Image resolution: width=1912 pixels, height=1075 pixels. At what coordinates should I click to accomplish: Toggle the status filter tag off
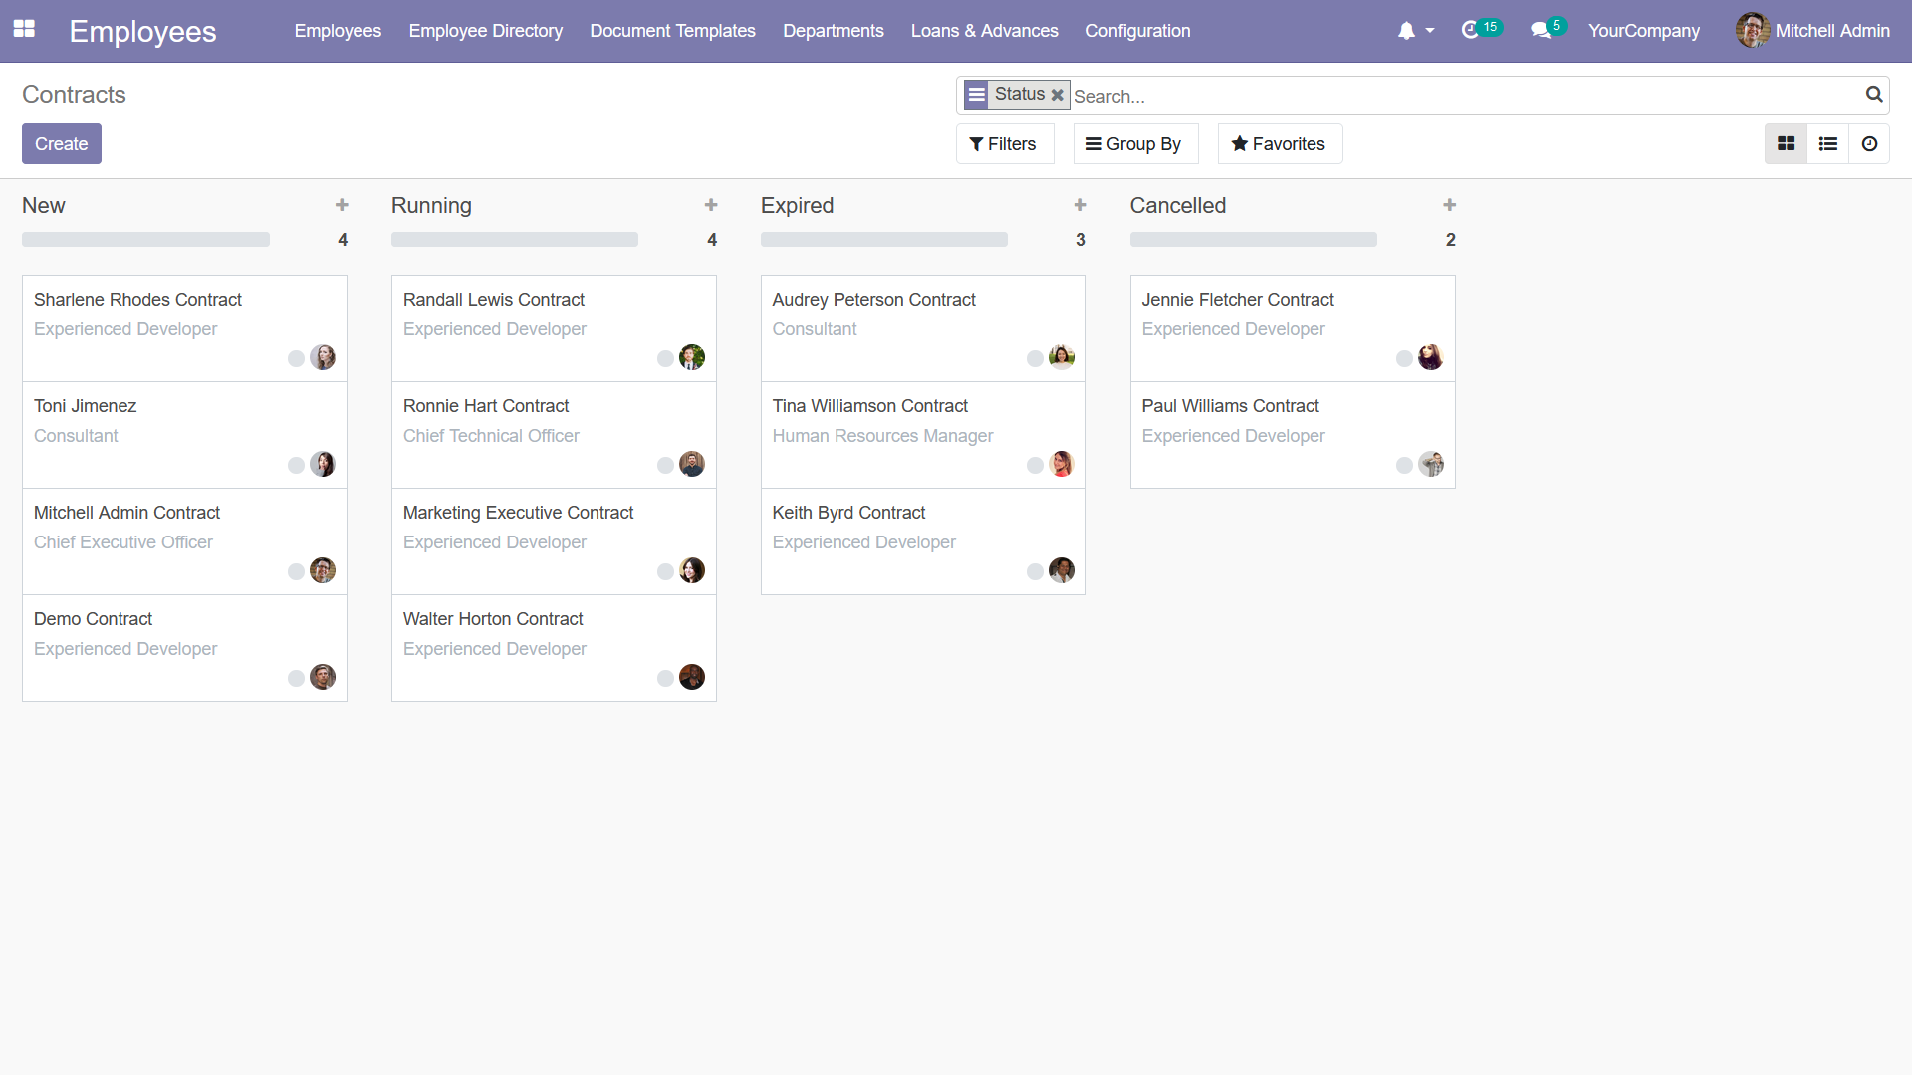pos(1058,95)
